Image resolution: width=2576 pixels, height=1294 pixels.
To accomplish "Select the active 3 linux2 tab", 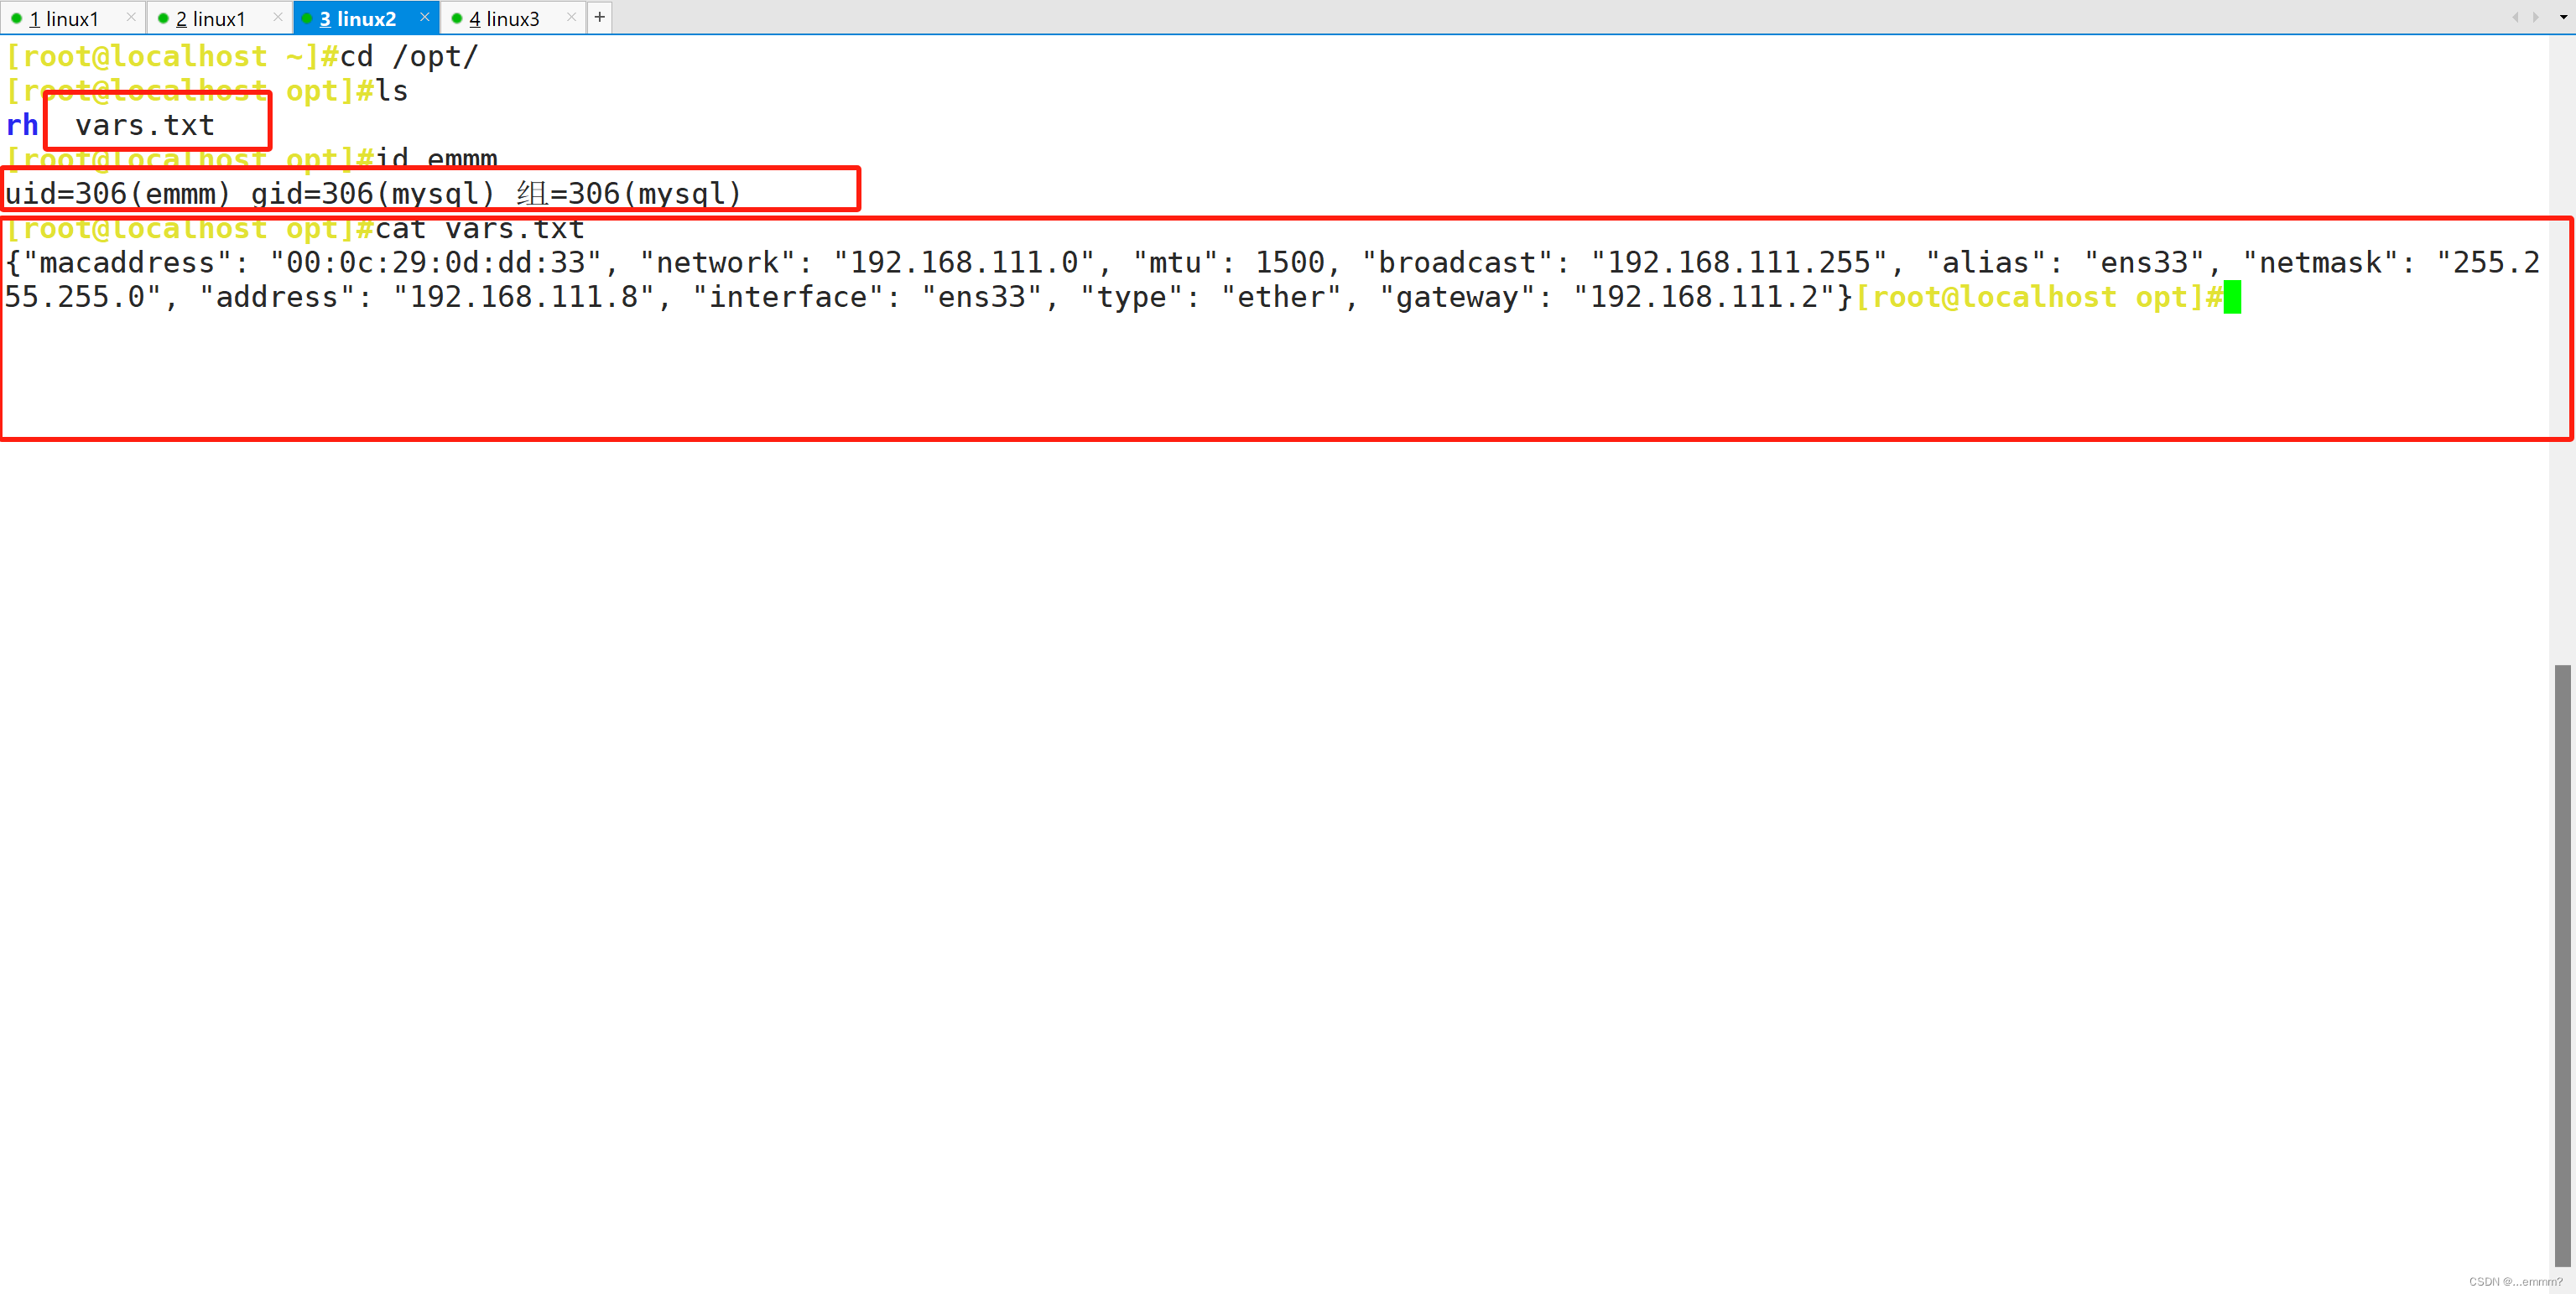I will [x=357, y=19].
